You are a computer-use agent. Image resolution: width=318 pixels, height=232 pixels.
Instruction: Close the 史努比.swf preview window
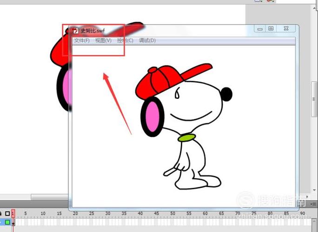coord(286,29)
